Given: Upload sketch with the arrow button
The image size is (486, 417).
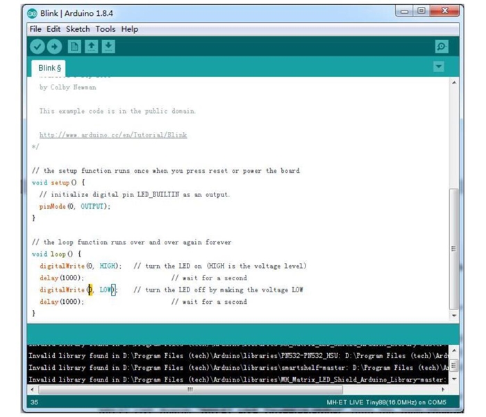Looking at the screenshot, I should pyautogui.click(x=55, y=46).
